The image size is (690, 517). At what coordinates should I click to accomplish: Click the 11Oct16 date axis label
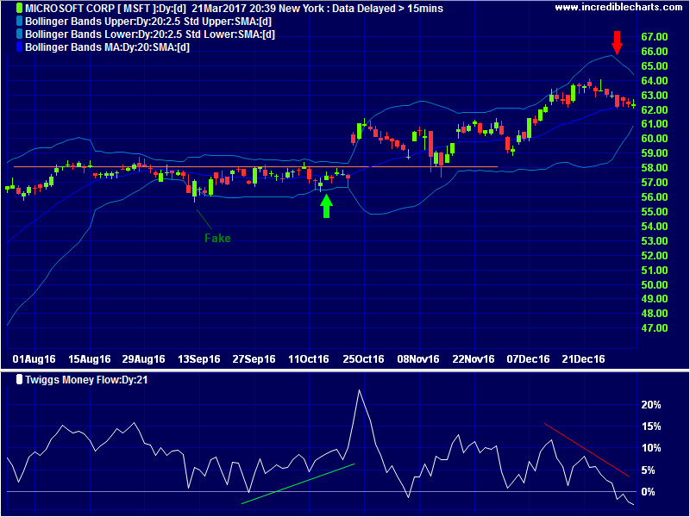[309, 359]
